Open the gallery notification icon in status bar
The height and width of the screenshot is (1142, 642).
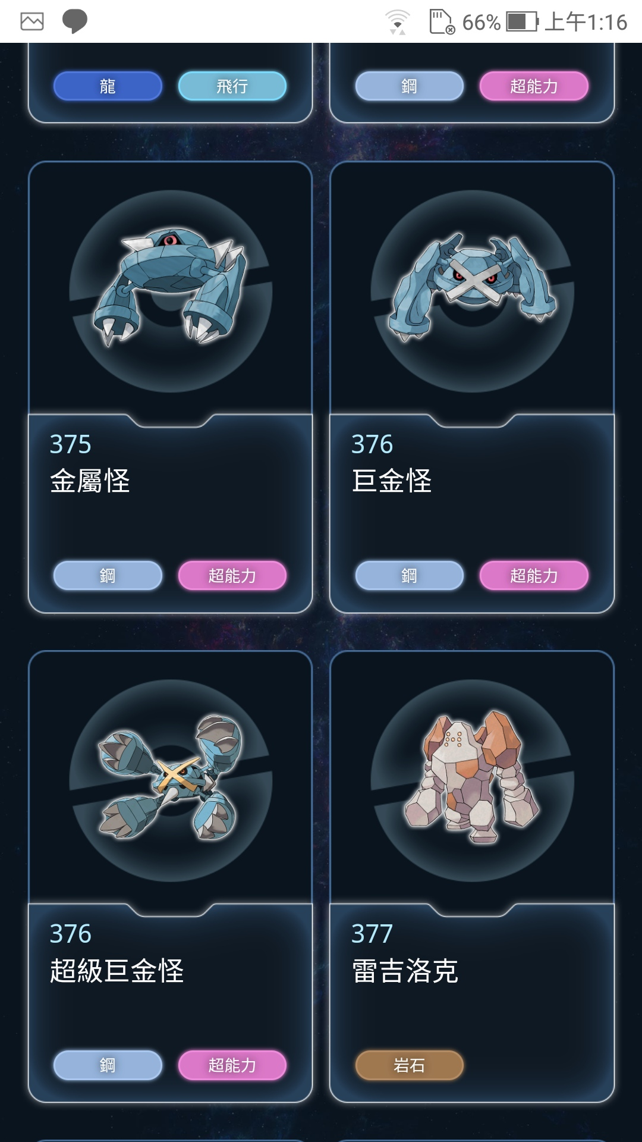click(32, 22)
